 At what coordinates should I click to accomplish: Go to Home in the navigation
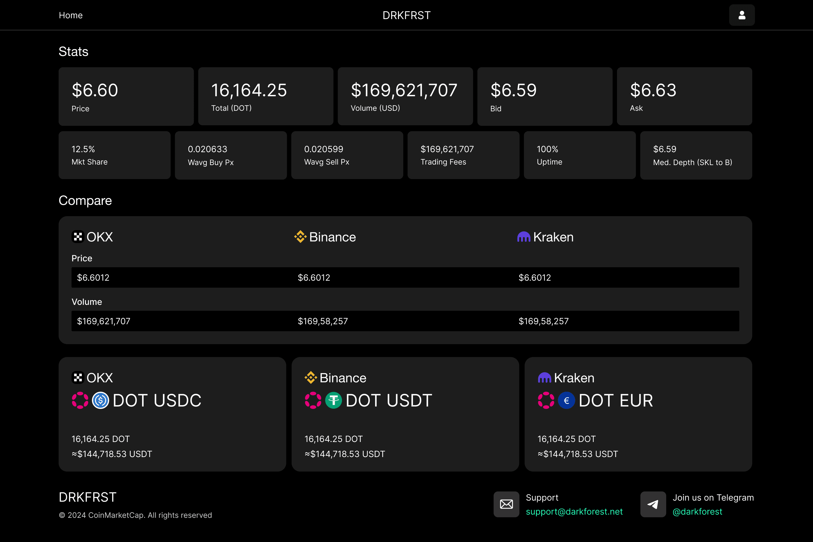pos(70,15)
